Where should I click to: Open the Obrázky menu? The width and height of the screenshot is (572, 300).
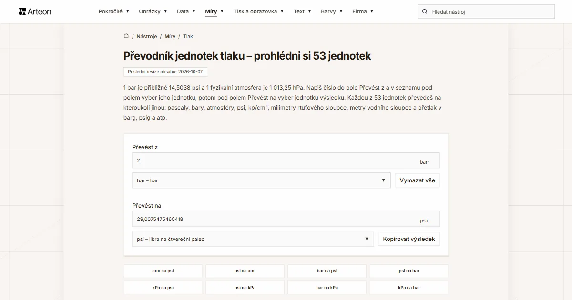[x=153, y=11]
